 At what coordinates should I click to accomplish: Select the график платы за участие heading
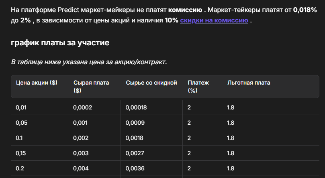[60, 42]
